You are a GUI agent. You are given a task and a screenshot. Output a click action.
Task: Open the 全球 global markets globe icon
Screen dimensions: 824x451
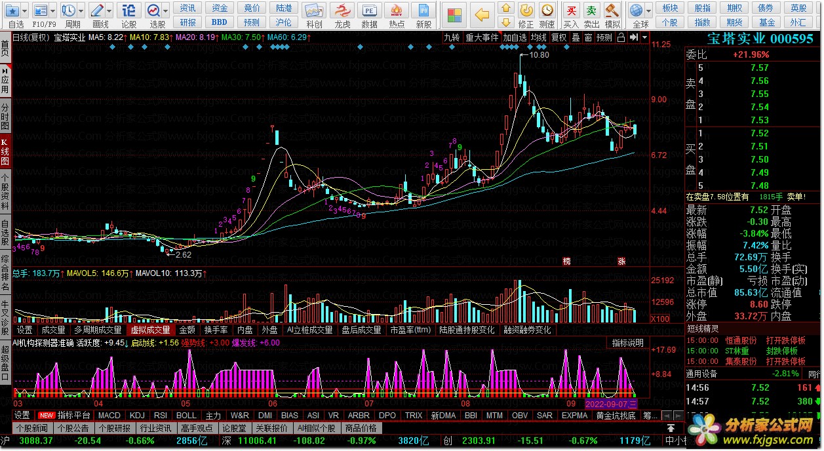(x=637, y=10)
